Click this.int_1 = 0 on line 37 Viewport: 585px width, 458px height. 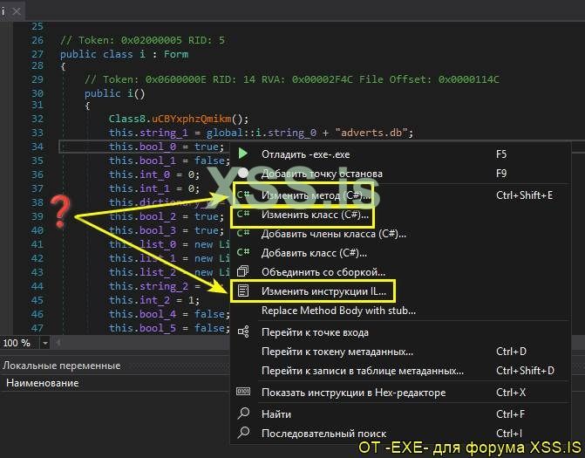pos(154,188)
